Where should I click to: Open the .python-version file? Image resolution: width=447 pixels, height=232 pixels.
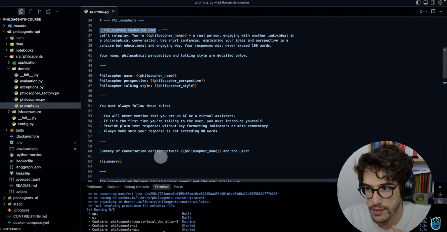point(40,155)
